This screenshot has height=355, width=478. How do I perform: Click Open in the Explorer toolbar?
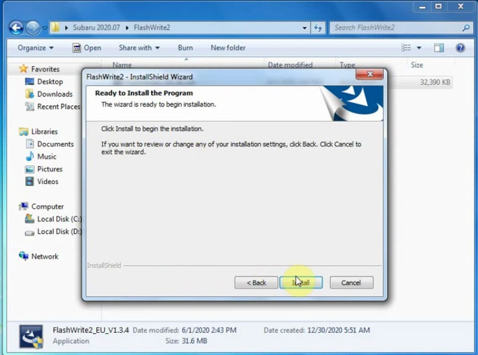pyautogui.click(x=87, y=48)
